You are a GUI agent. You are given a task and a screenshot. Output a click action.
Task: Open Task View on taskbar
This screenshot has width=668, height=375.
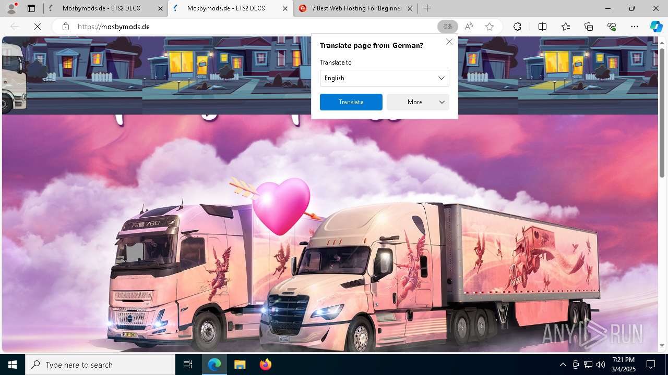tap(188, 365)
